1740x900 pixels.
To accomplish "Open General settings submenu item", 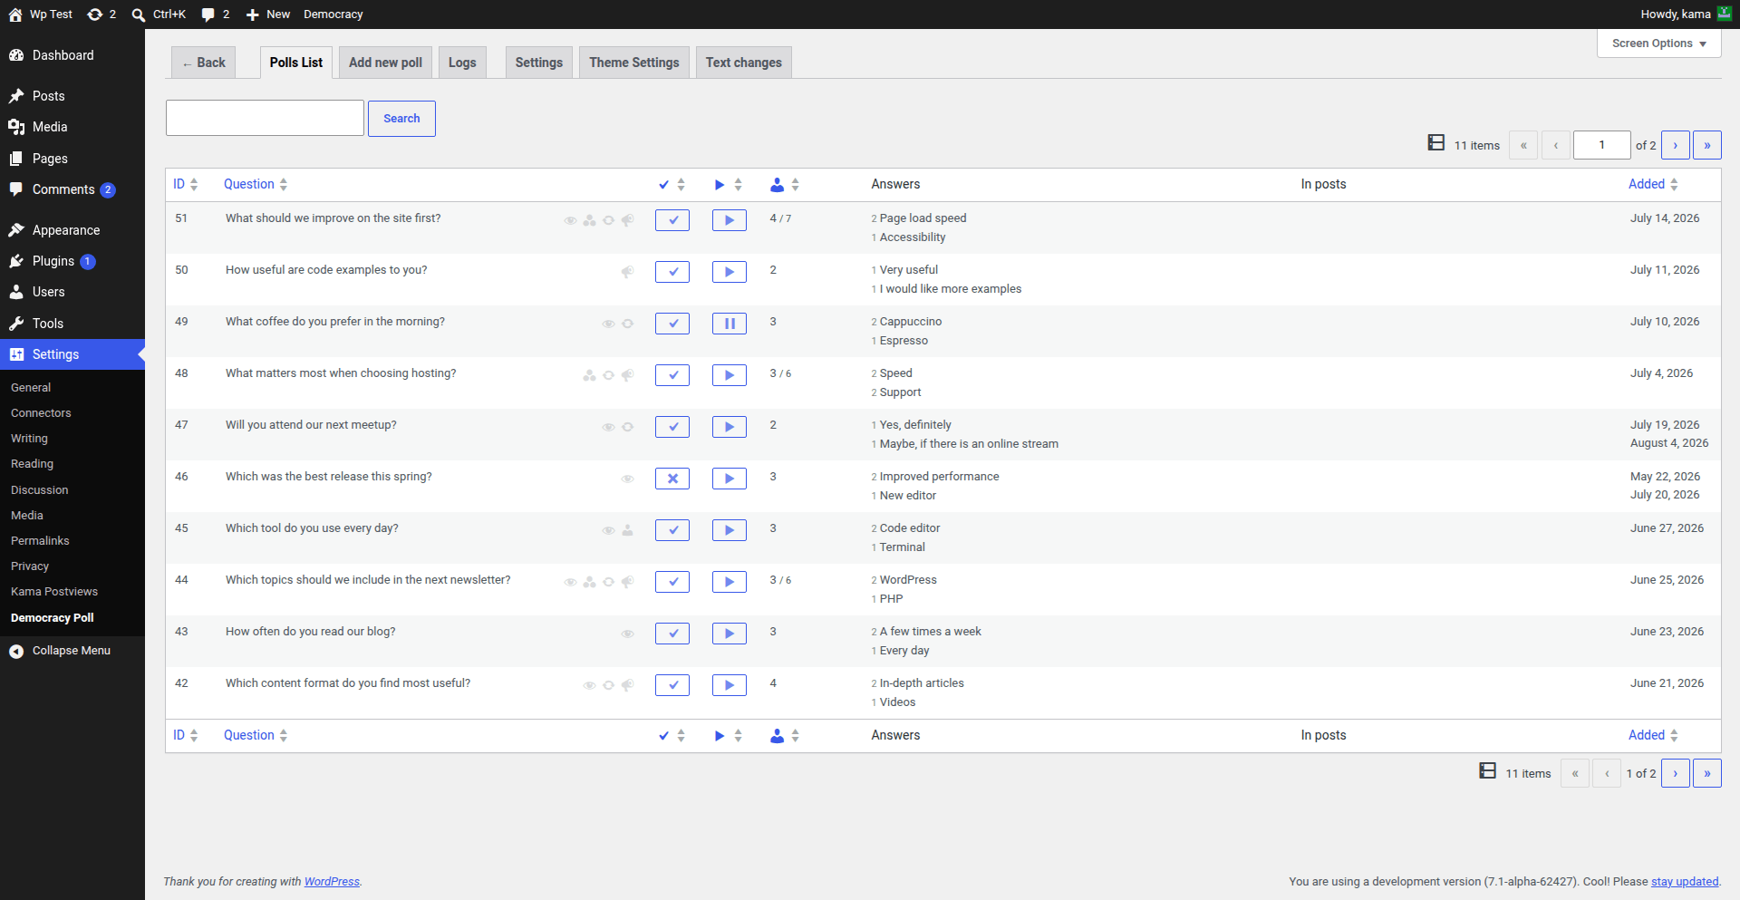I will pyautogui.click(x=31, y=388).
